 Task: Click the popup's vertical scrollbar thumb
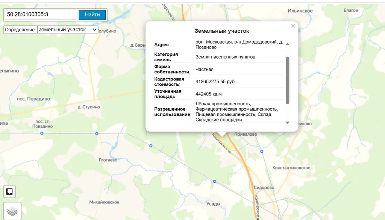[x=288, y=80]
